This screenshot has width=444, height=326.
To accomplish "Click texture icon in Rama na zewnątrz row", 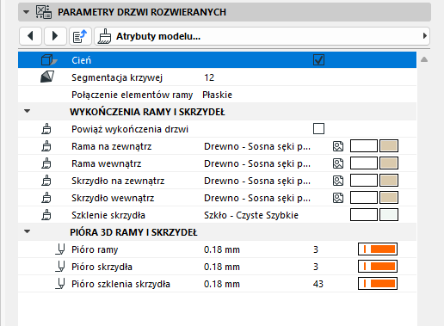I will 338,146.
